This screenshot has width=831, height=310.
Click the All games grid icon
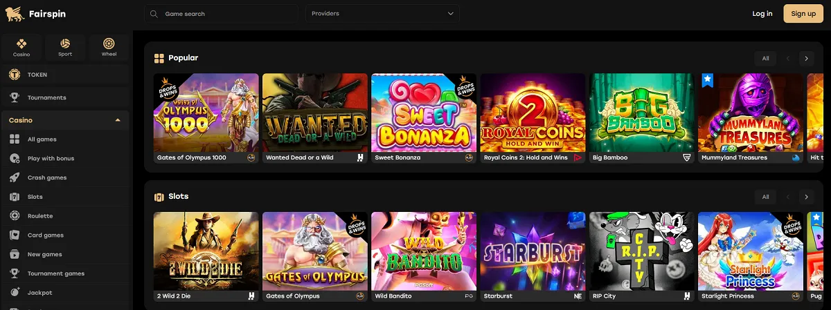coord(14,139)
